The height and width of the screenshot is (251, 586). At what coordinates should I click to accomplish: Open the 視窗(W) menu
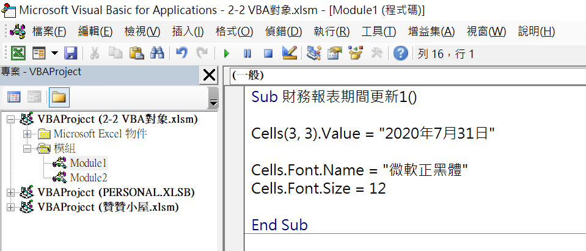(486, 32)
